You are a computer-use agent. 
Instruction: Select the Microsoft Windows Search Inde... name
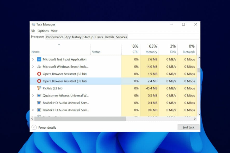pyautogui.click(x=66, y=67)
